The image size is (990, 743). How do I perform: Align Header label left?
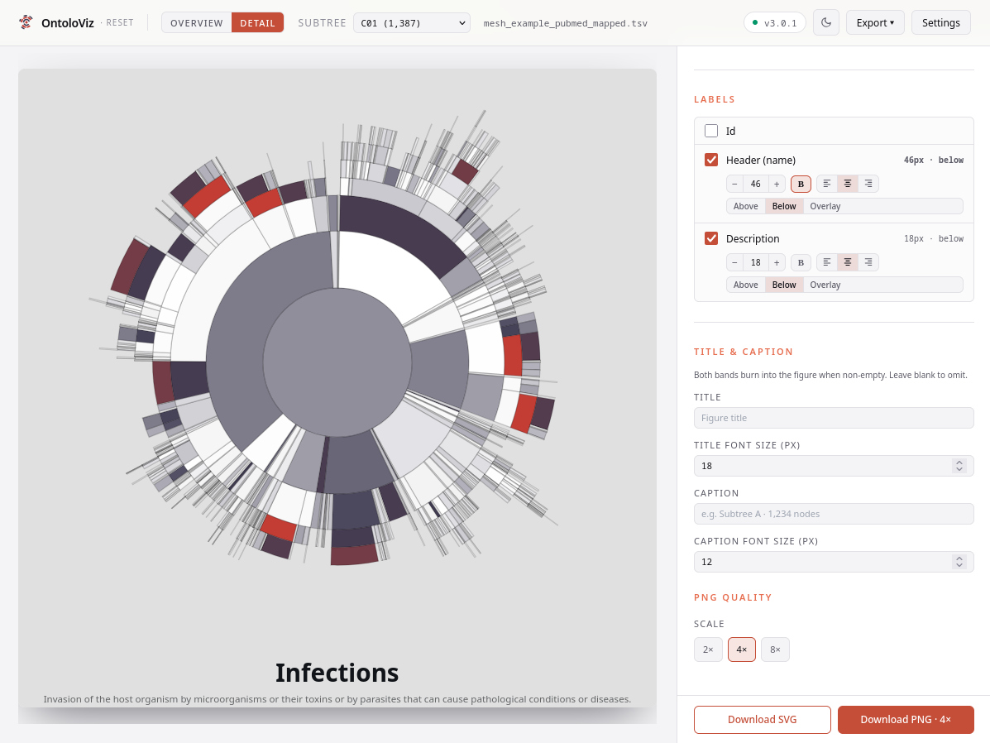click(x=827, y=184)
